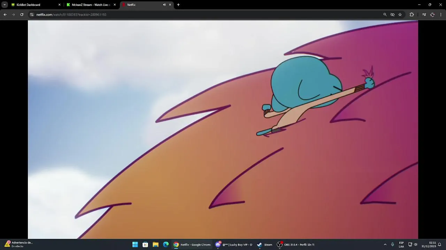
Task: Bookmark this page with the star
Action: pyautogui.click(x=400, y=15)
